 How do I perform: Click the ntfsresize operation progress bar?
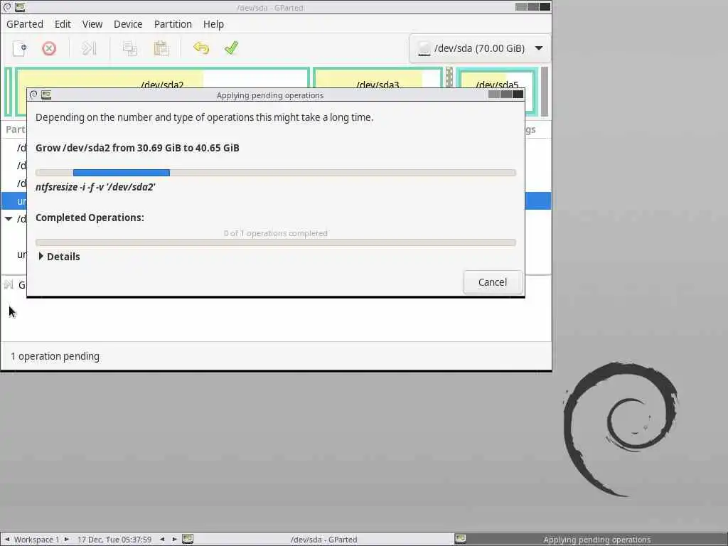[276, 173]
